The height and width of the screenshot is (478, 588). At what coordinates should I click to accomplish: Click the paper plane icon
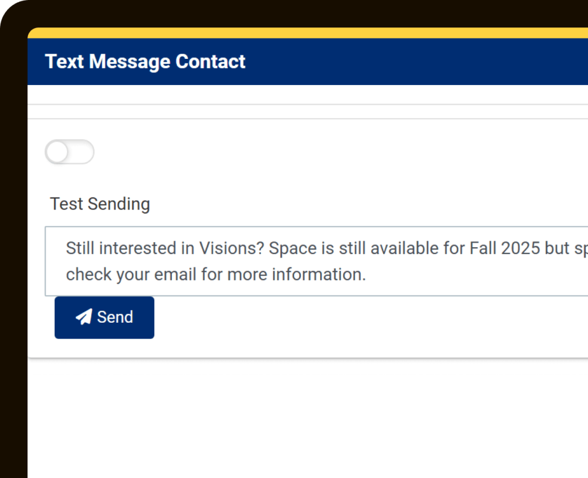tap(84, 317)
